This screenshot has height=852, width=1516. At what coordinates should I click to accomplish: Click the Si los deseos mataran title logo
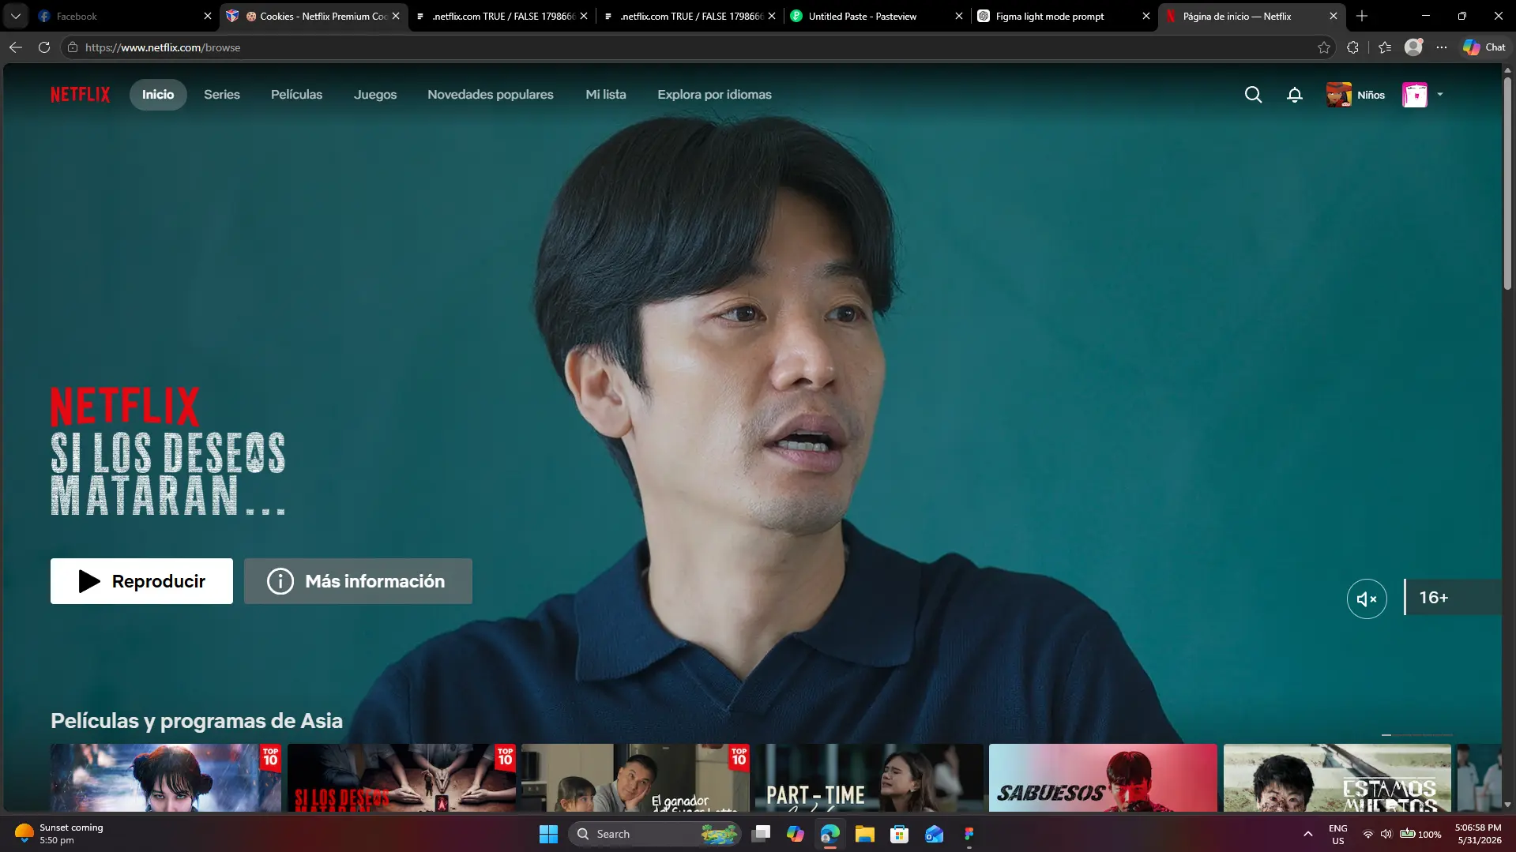pos(168,452)
